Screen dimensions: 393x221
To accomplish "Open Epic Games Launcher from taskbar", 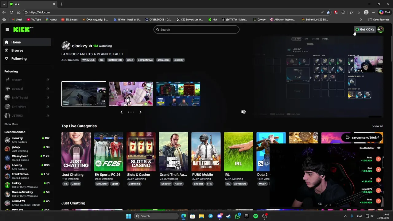I will click(x=247, y=216).
